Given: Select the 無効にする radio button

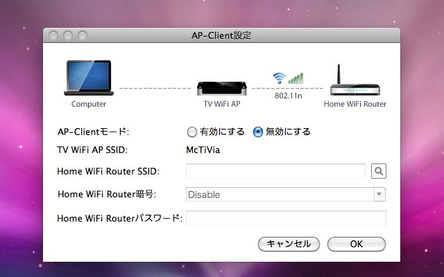Looking at the screenshot, I should point(257,132).
